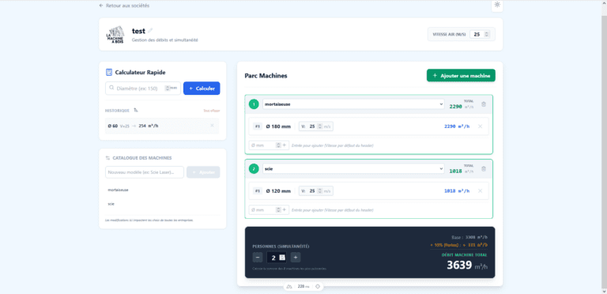Click the velocity field on Ø 120 mm row
607x294 pixels.
(x=316, y=190)
